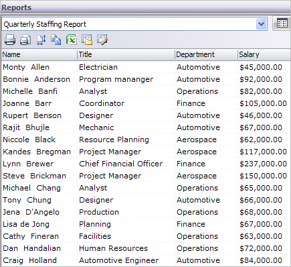Click the $62,000.00 salary cell
The width and height of the screenshot is (291, 267).
tap(264, 140)
